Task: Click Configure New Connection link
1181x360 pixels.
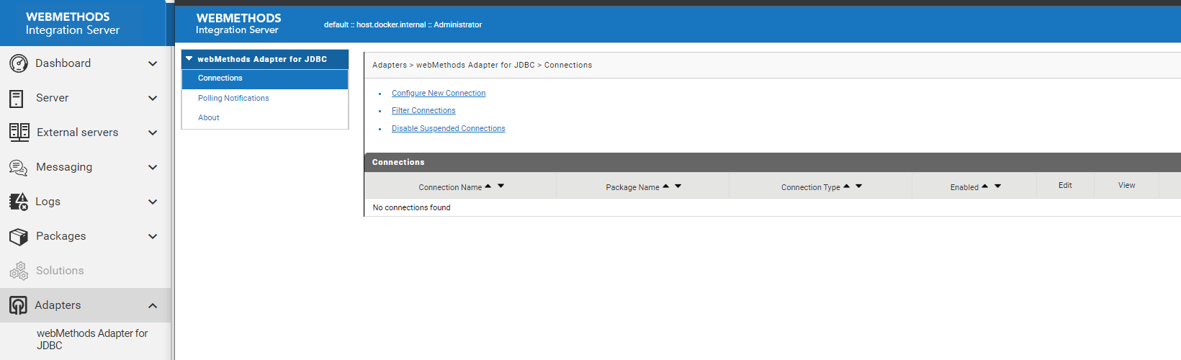Action: pyautogui.click(x=439, y=93)
